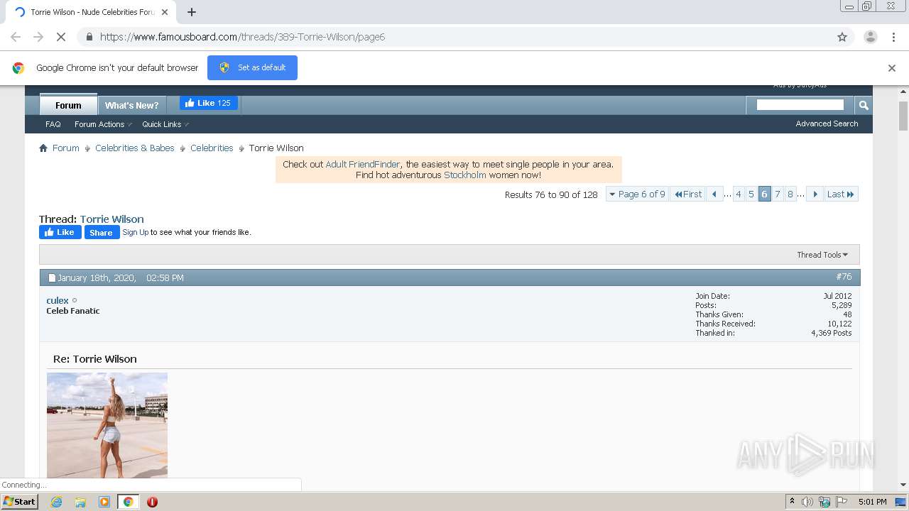
Task: Click the Chrome taskbar icon
Action: [128, 502]
